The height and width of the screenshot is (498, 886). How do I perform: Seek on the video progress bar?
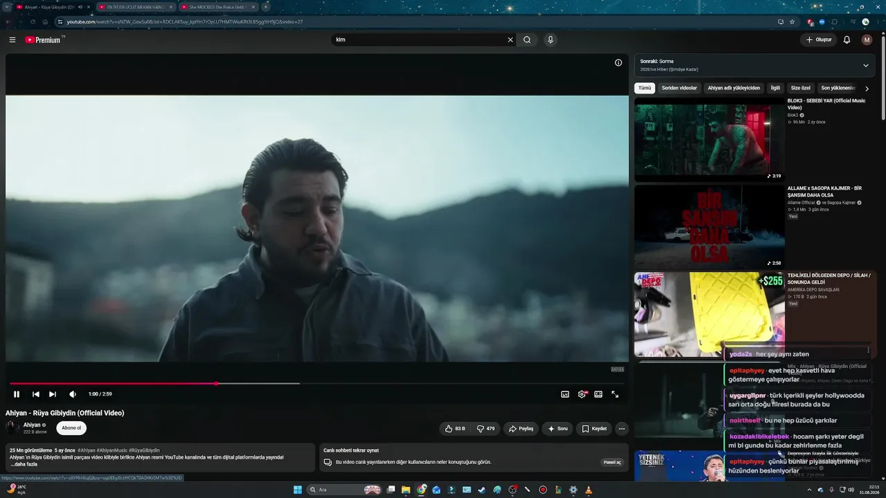click(x=316, y=383)
